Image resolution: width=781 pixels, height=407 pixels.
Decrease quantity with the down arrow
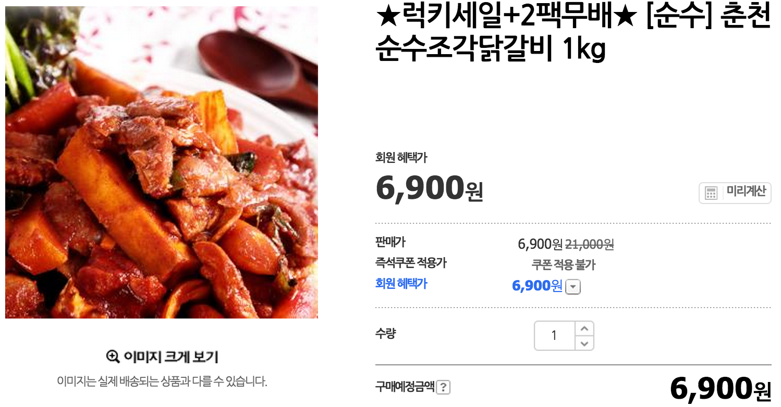pos(584,343)
